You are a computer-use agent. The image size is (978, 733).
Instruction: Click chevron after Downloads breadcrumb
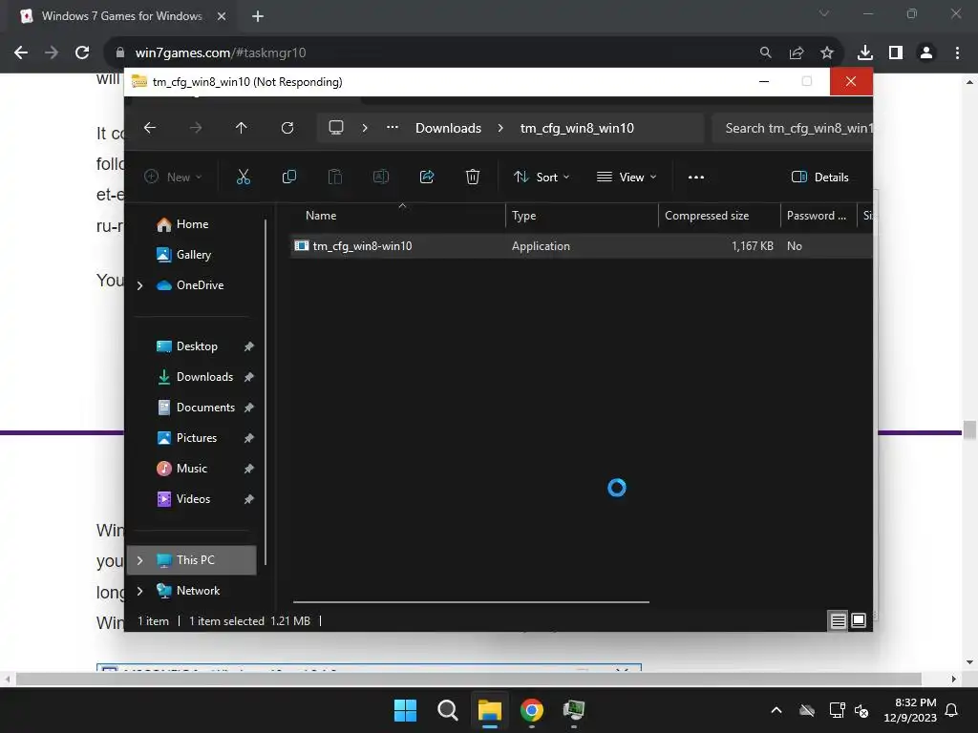(500, 128)
